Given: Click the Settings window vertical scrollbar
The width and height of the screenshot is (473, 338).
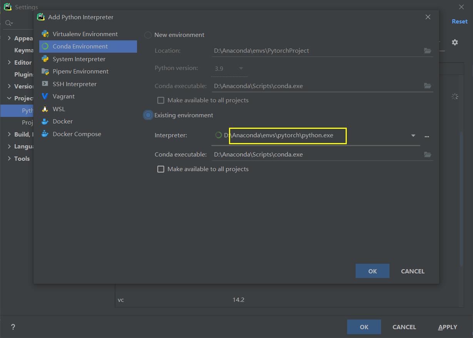Looking at the screenshot, I should coord(462,198).
